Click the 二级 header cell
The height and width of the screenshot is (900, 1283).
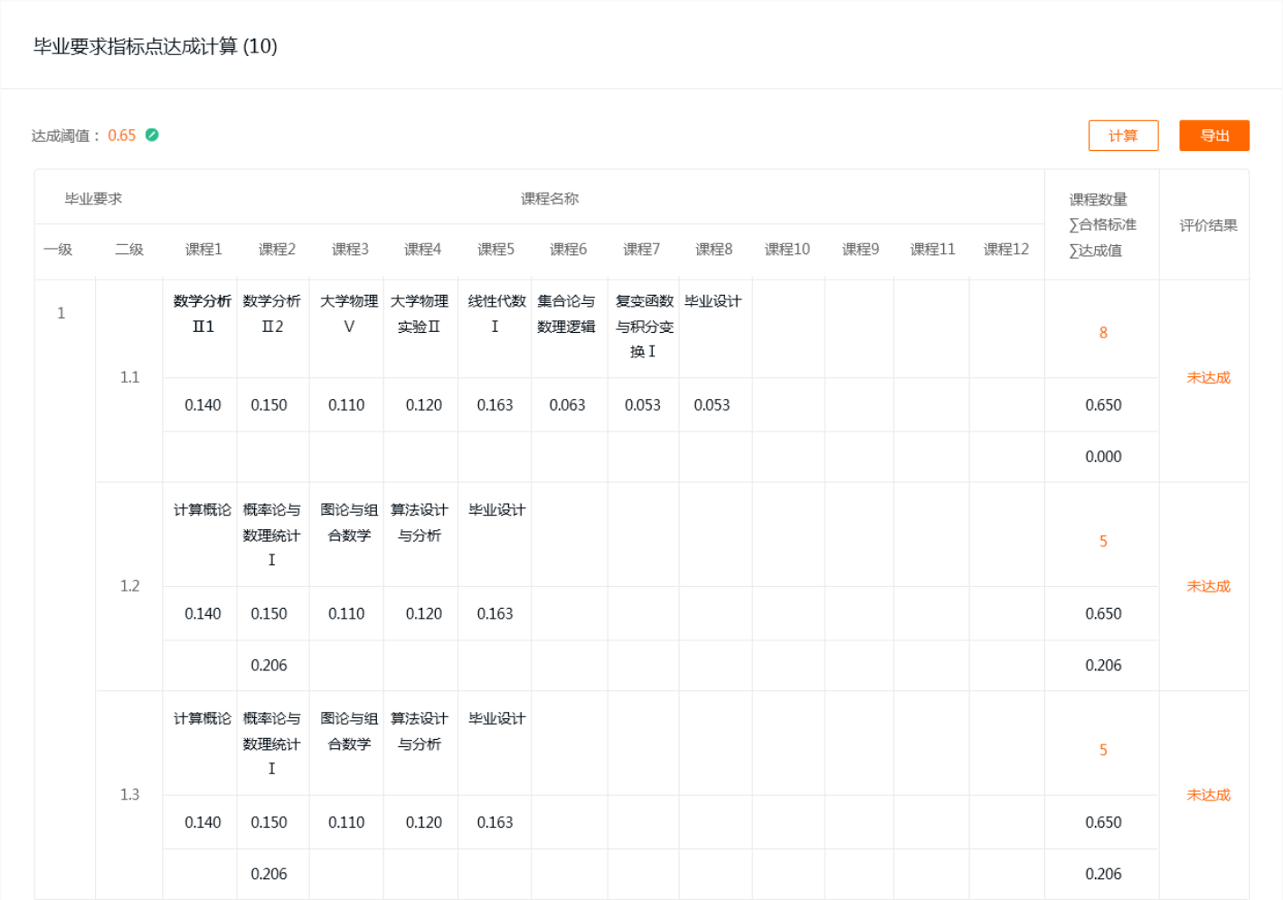tap(129, 249)
